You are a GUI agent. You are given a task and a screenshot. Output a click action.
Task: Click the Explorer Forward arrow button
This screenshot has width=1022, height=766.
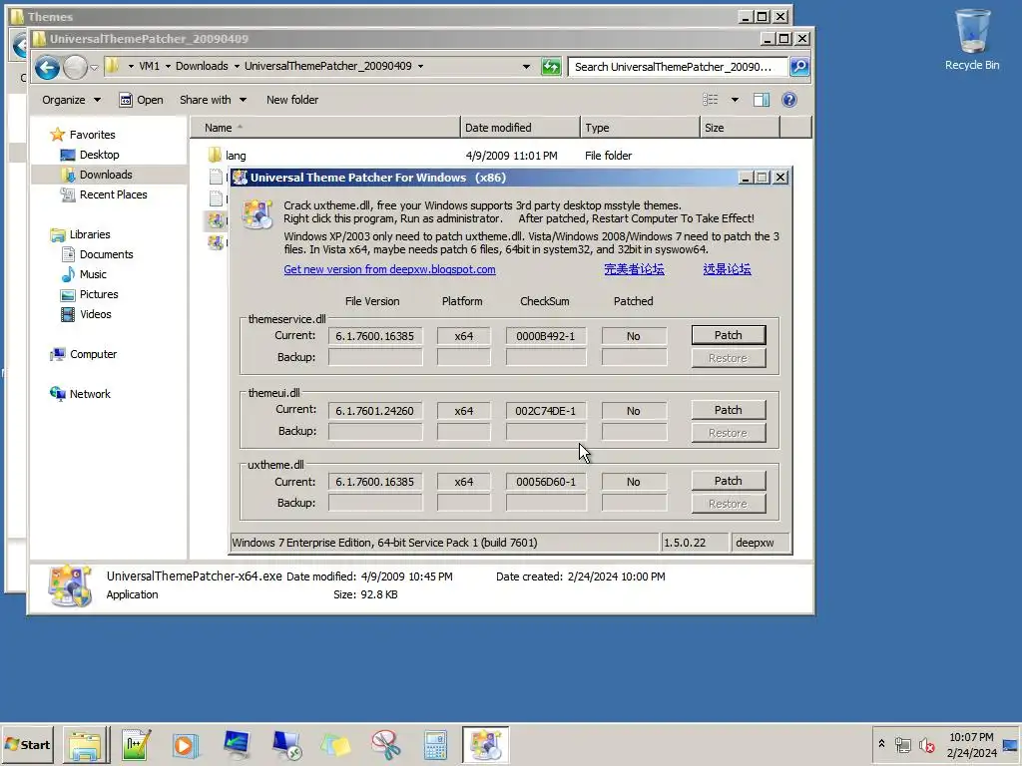[76, 67]
